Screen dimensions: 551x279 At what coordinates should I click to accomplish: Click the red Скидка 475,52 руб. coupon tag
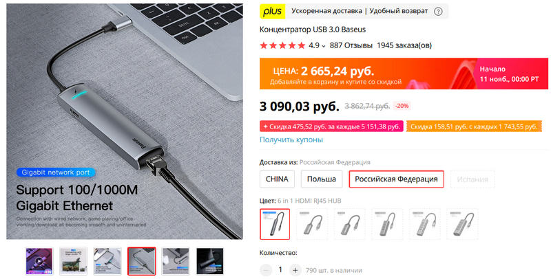(331, 126)
